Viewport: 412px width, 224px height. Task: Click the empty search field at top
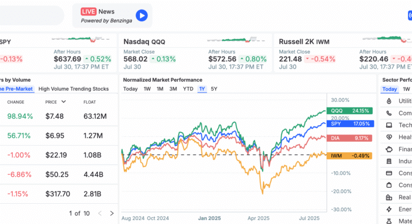click(31, 16)
